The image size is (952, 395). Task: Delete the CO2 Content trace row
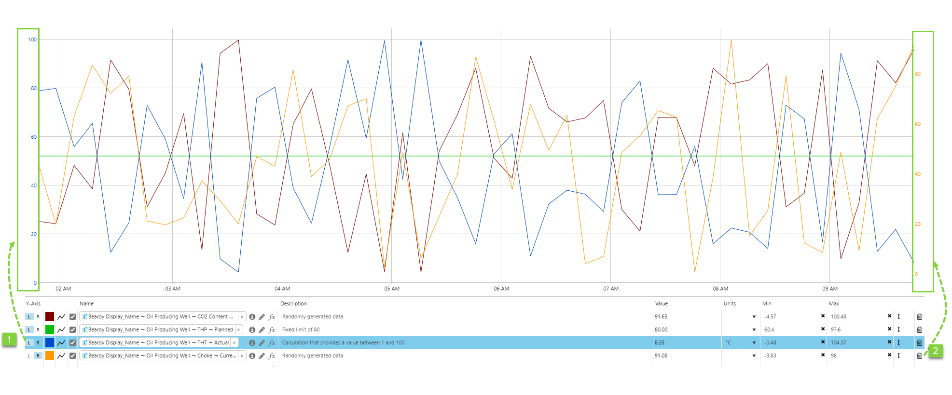coord(920,316)
